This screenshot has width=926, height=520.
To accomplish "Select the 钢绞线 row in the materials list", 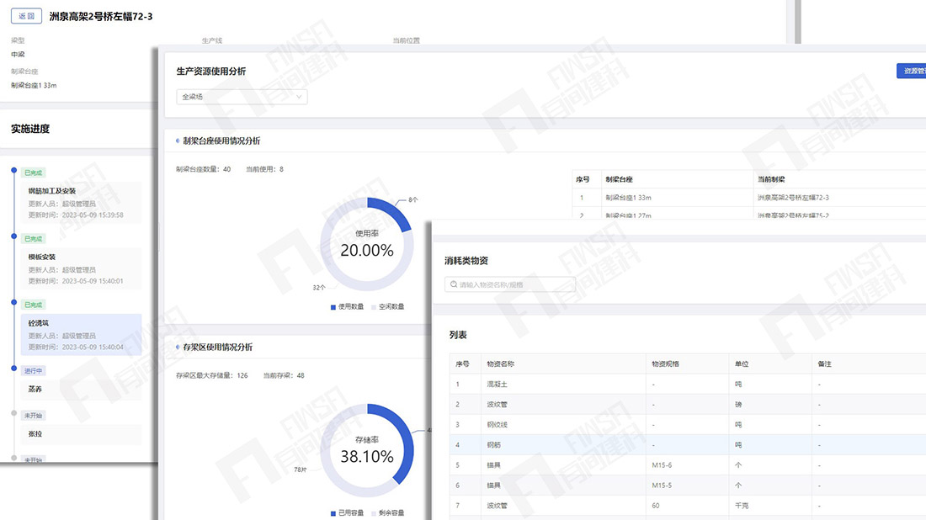I will coord(688,425).
